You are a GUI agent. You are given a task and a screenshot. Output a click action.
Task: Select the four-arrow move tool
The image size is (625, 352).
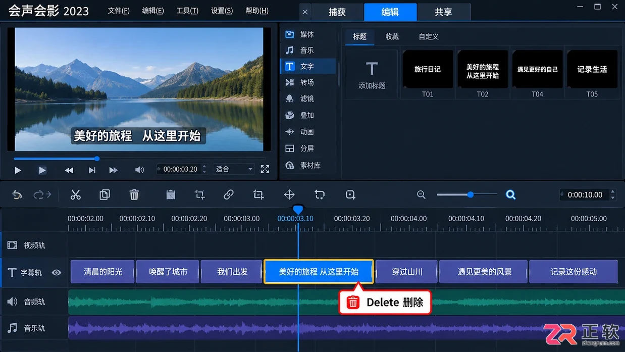pyautogui.click(x=289, y=195)
